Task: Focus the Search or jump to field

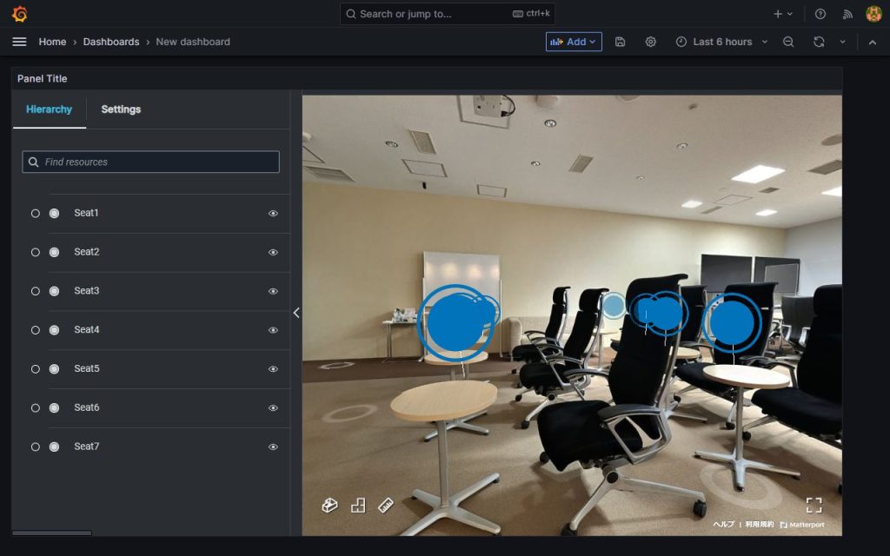Action: 448,14
